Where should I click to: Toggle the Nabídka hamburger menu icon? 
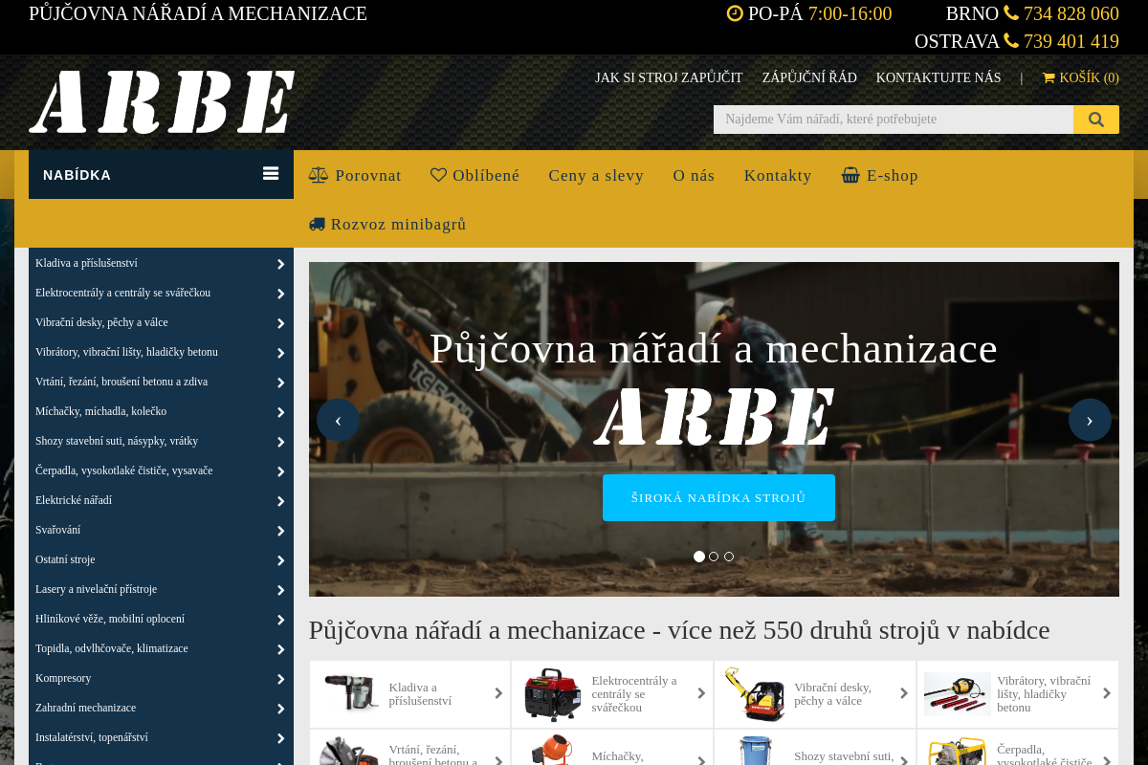[271, 174]
